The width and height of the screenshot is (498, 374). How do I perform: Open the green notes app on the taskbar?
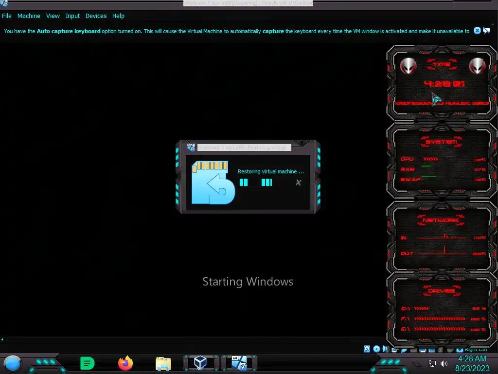pyautogui.click(x=88, y=363)
